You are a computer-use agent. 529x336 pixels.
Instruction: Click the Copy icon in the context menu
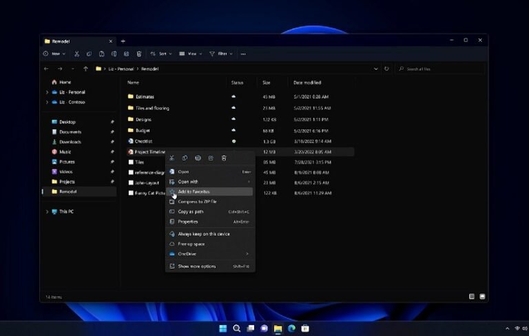[185, 158]
